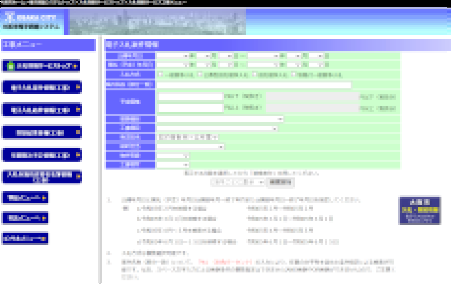The image size is (451, 284).
Task: Open the start-month dropdown in the second date row
Action: [x=203, y=65]
